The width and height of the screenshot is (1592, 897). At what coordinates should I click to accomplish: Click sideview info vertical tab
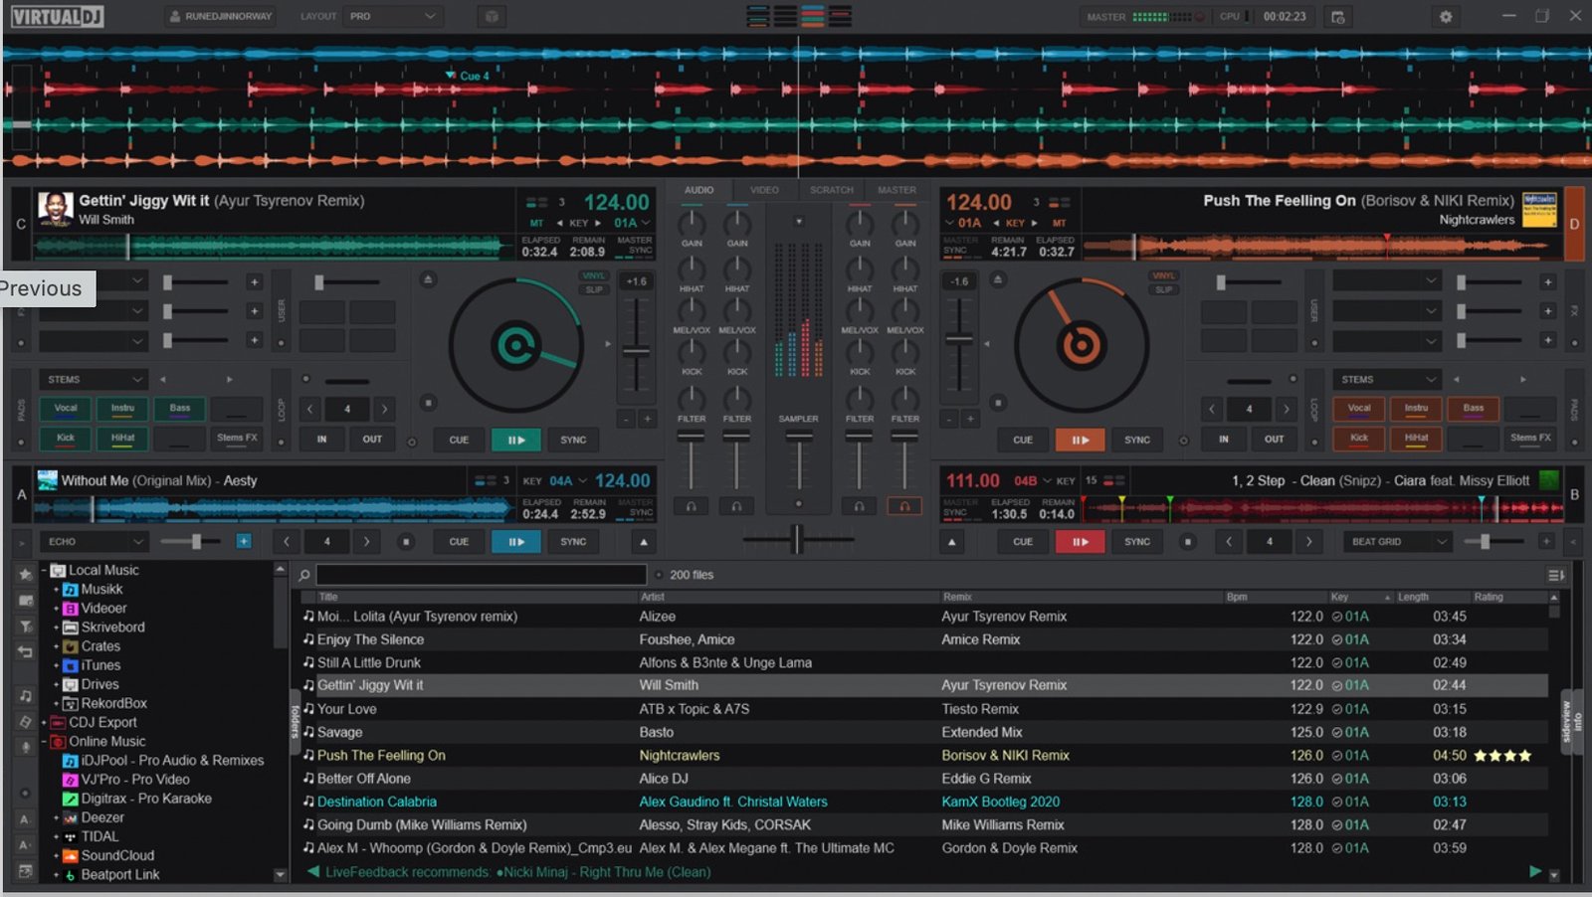1571,720
